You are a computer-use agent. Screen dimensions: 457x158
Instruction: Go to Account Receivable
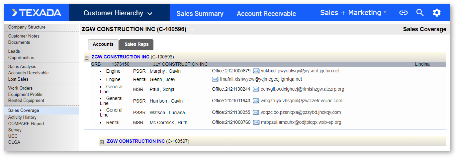pyautogui.click(x=266, y=14)
